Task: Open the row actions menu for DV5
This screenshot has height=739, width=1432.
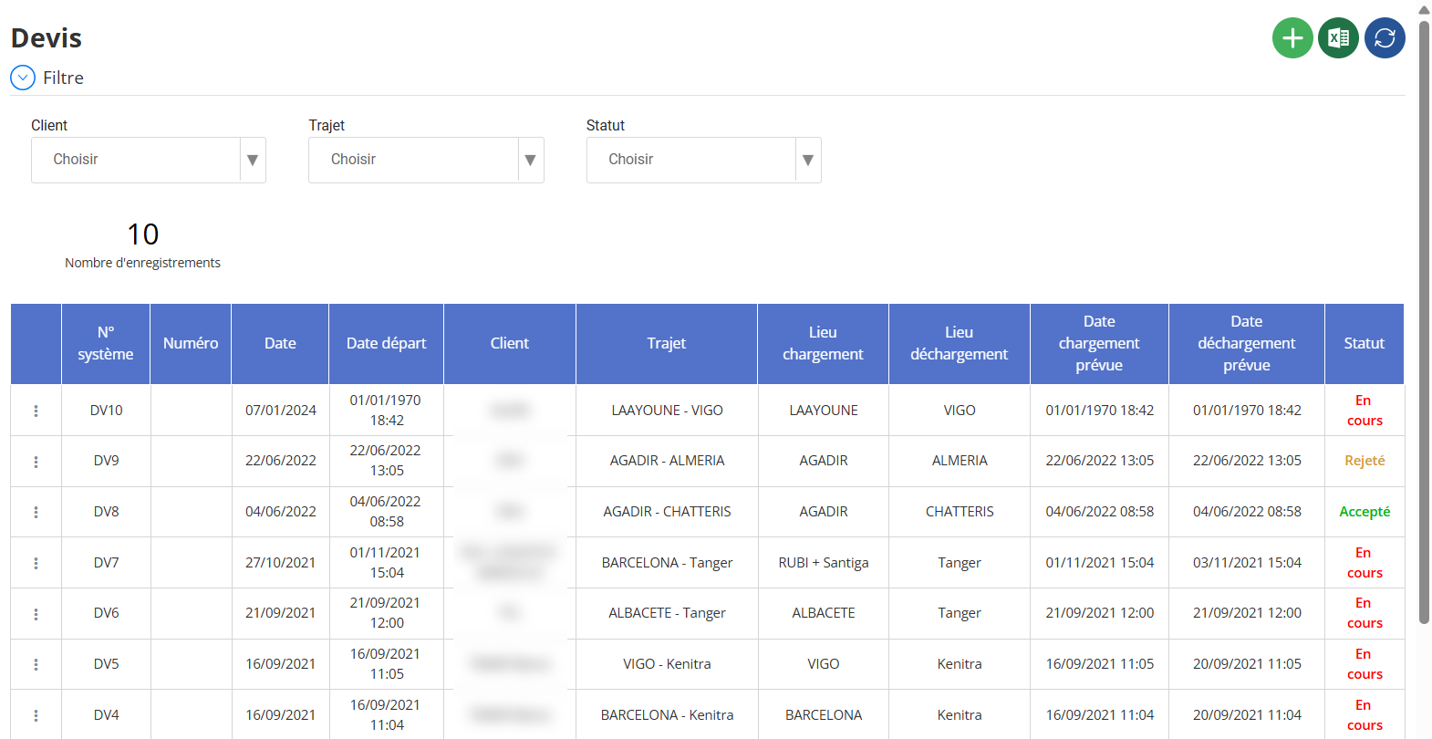Action: tap(36, 664)
